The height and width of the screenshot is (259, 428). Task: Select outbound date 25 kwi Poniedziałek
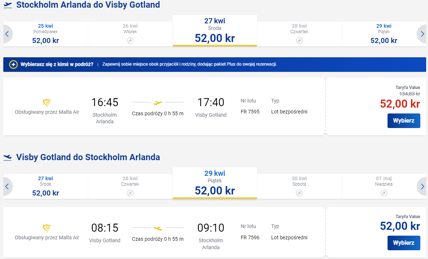[46, 34]
